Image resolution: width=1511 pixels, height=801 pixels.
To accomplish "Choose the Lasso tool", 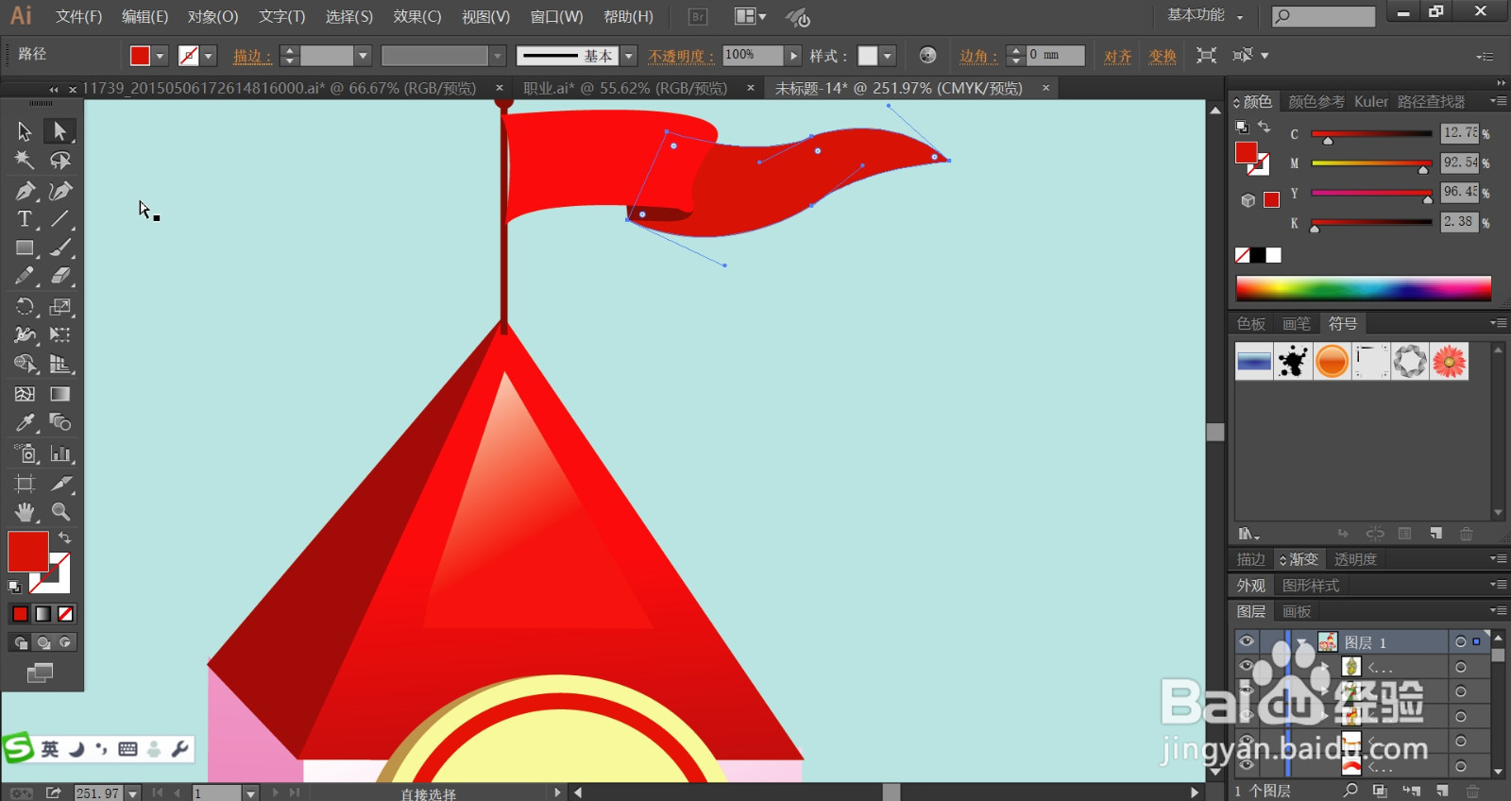I will pos(60,161).
